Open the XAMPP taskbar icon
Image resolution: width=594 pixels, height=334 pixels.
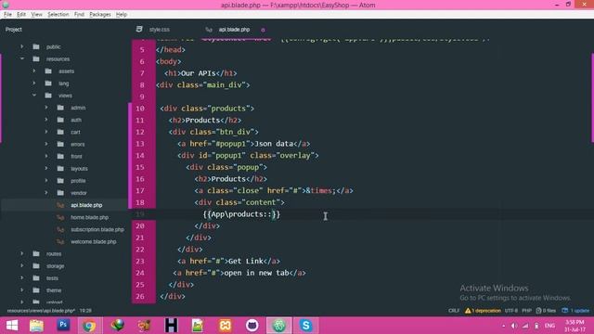[225, 326]
